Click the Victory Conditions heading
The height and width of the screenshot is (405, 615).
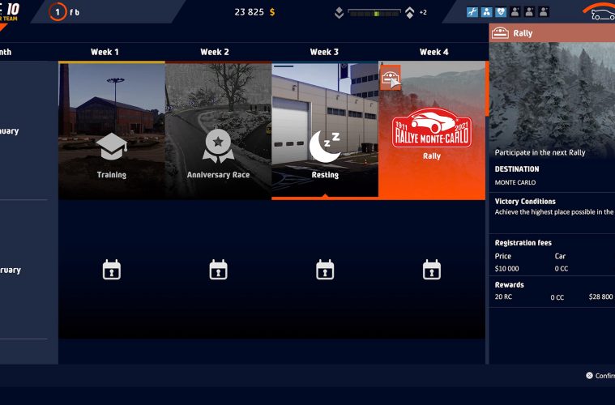coord(525,201)
